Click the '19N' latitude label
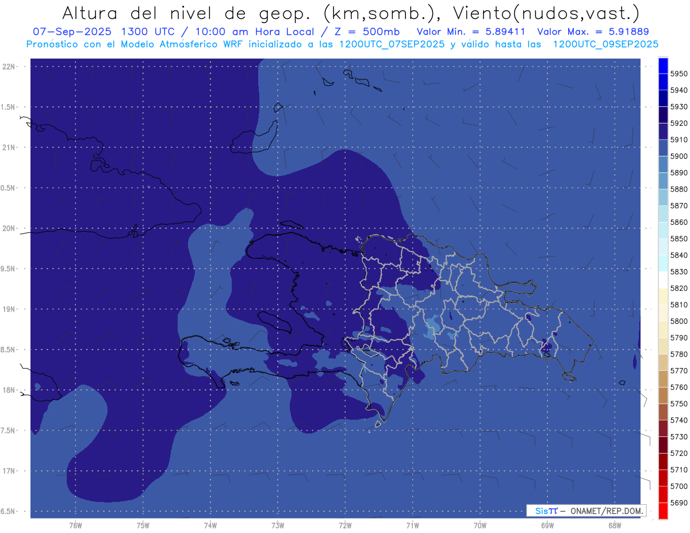Screen dimensions: 690x533 click(x=8, y=309)
